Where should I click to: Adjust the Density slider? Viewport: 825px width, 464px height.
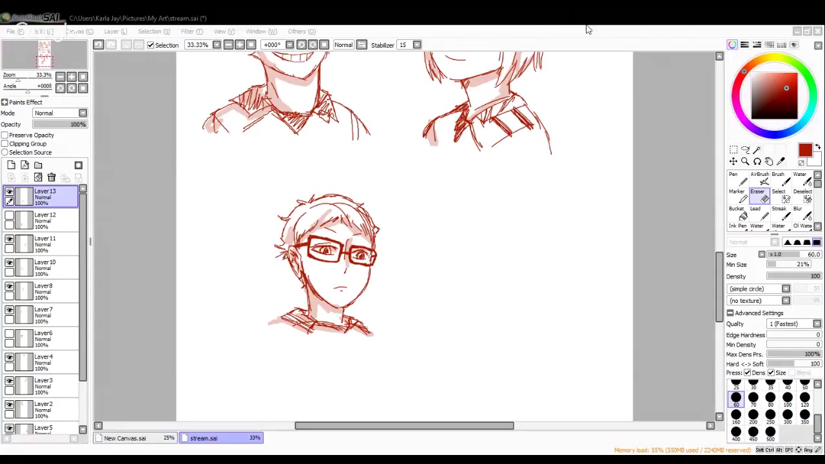pyautogui.click(x=794, y=276)
